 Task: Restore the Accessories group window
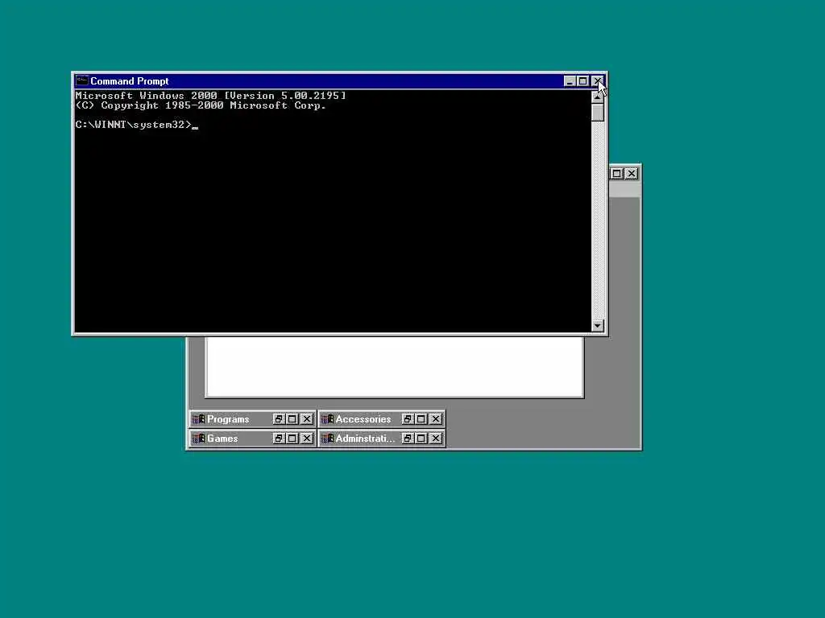[408, 418]
